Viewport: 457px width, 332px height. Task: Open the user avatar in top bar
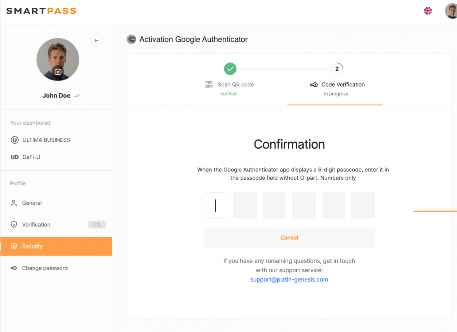click(451, 11)
